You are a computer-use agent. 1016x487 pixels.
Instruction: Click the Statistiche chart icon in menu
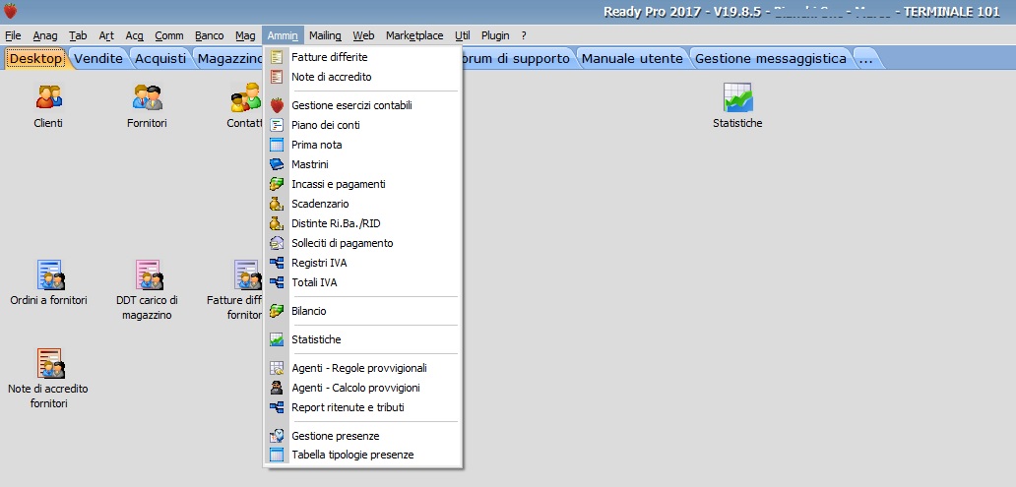click(277, 339)
